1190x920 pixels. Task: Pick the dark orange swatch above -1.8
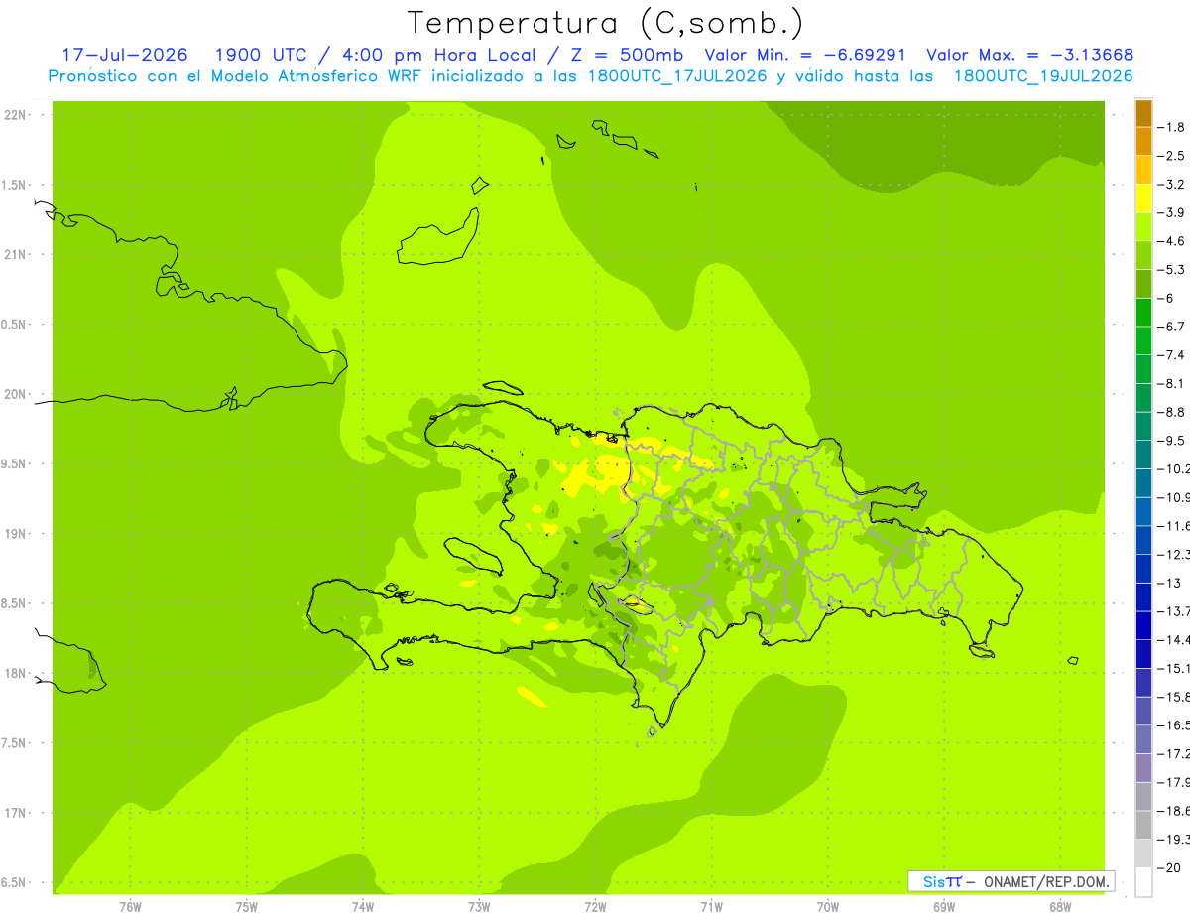(1143, 113)
